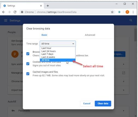Uncheck the Browsing history checkbox

coord(28,54)
